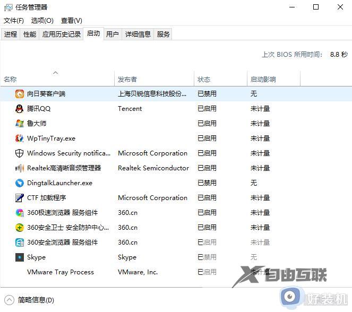The width and height of the screenshot is (352, 312).
Task: Sort by the 发布者 column header
Action: [x=154, y=79]
